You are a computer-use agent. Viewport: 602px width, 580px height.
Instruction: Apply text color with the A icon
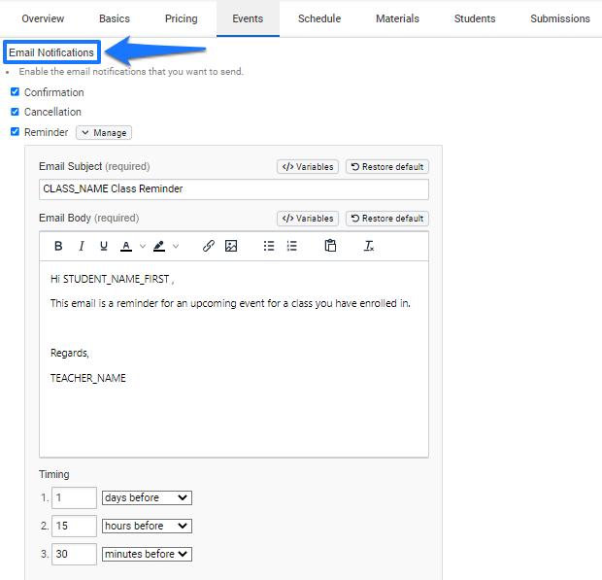click(x=126, y=246)
